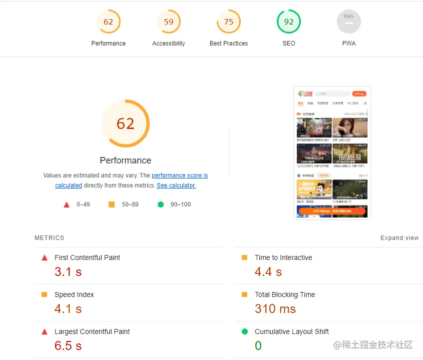This screenshot has height=360, width=423.
Task: Click the Cumulative Layout Shift label
Action: click(292, 331)
